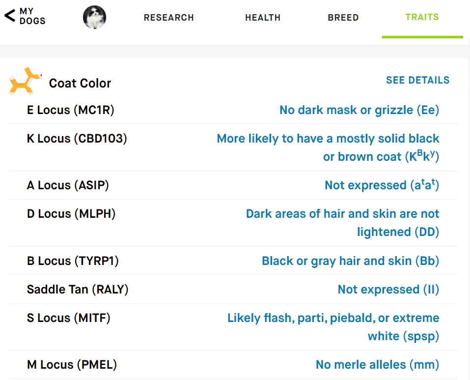The image size is (470, 380).
Task: Select the S Locus (MITF) row label
Action: coord(69,318)
